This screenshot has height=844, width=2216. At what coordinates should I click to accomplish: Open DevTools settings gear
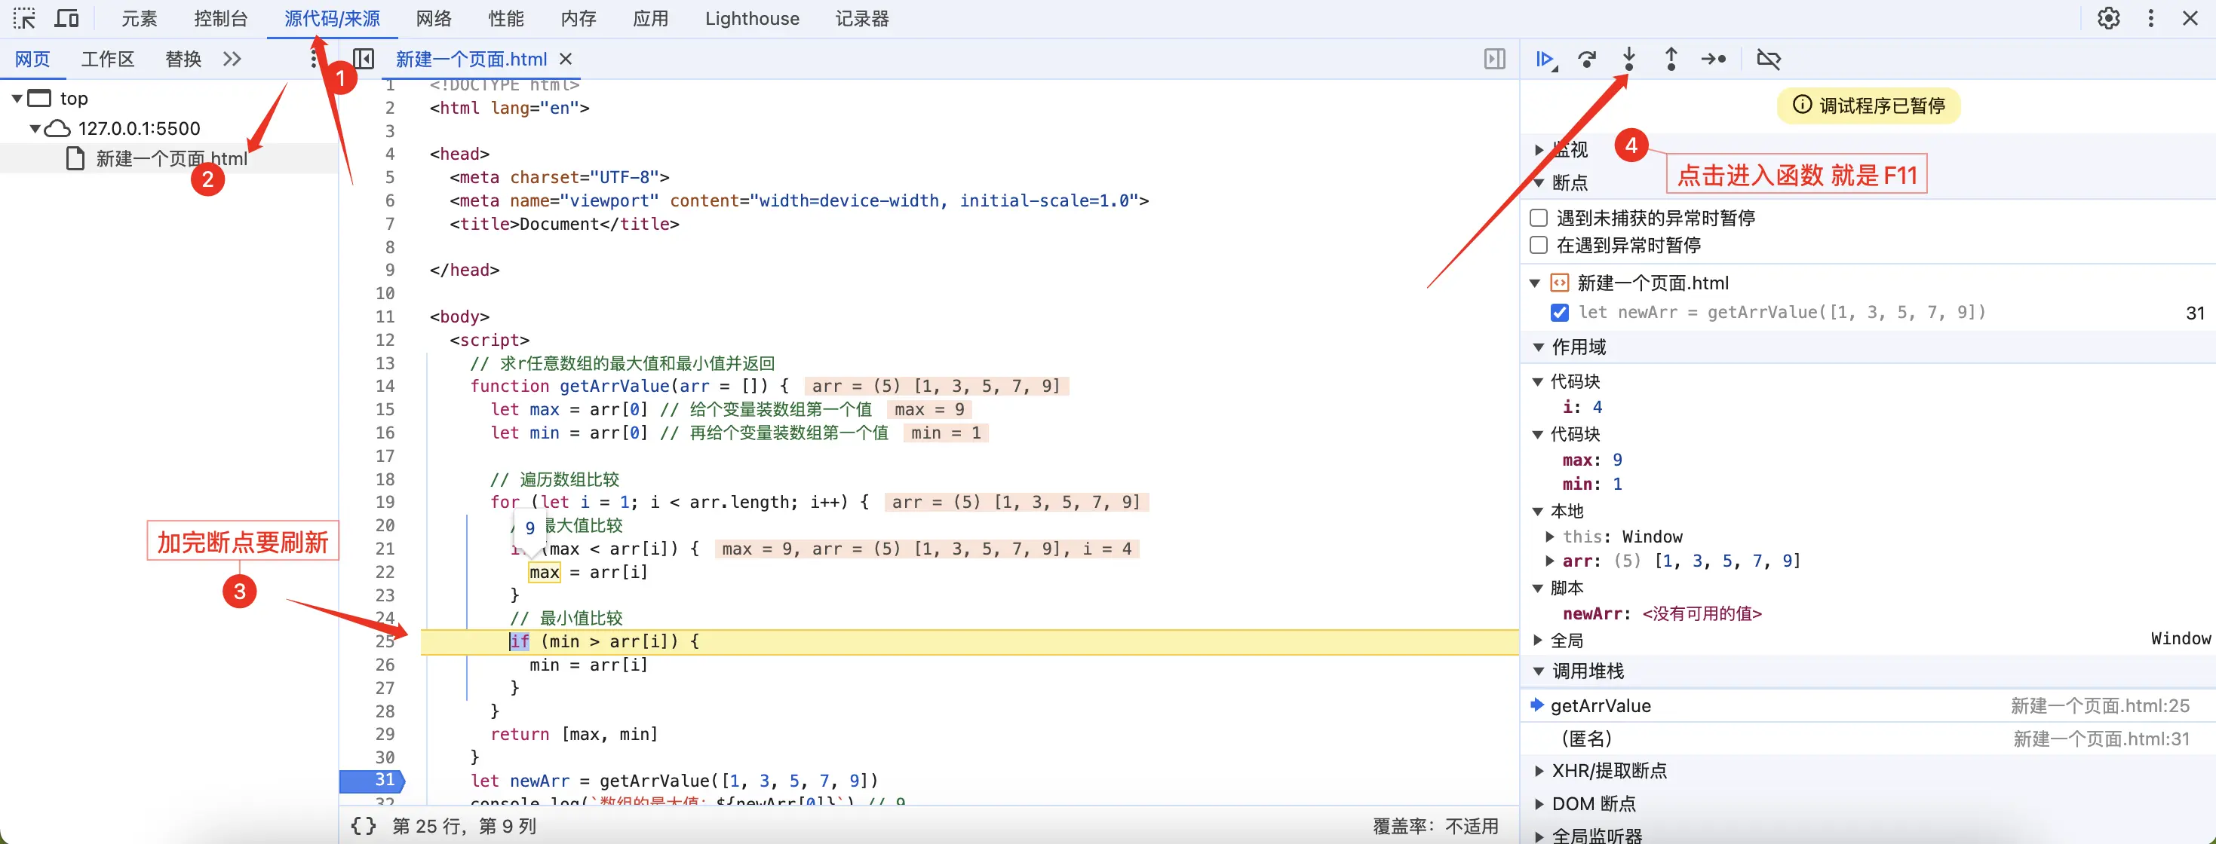2107,18
